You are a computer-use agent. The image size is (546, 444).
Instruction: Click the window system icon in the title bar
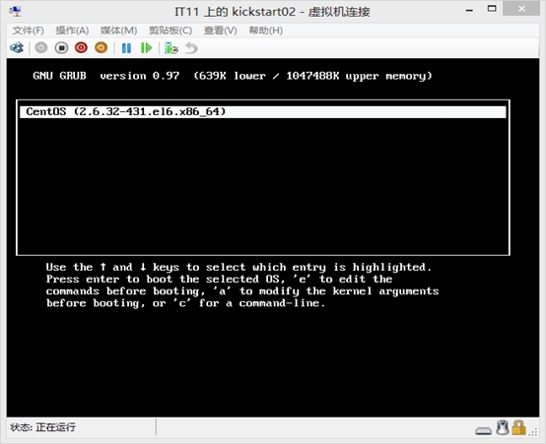(x=16, y=12)
